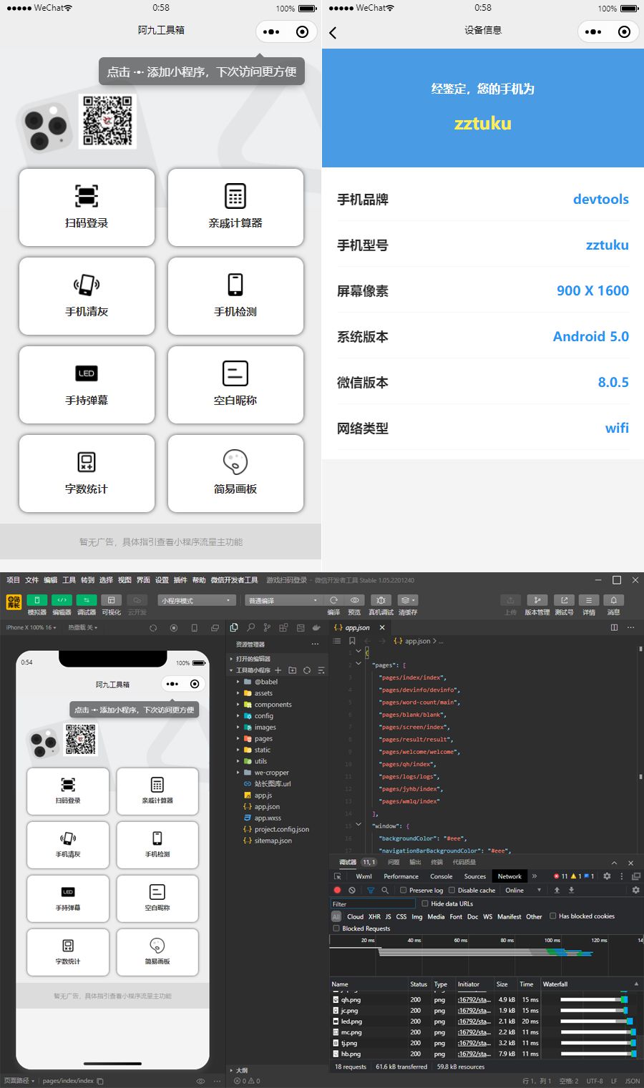
Task: Switch to the Console tab
Action: pos(441,876)
